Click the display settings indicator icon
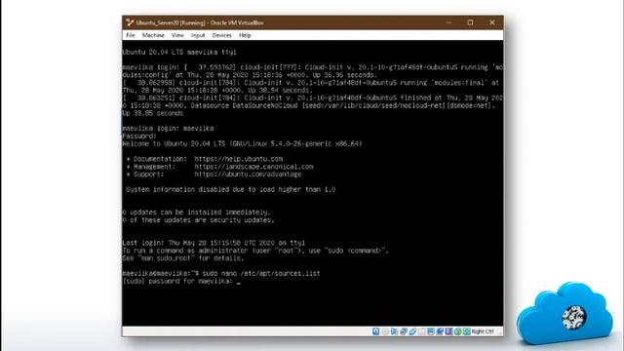 pyautogui.click(x=431, y=331)
